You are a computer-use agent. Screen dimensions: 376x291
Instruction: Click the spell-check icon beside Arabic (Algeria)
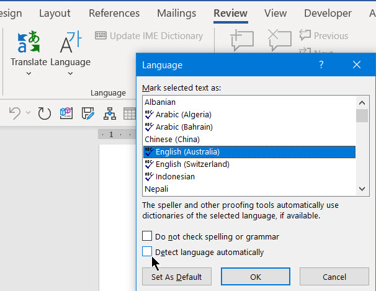click(x=149, y=114)
